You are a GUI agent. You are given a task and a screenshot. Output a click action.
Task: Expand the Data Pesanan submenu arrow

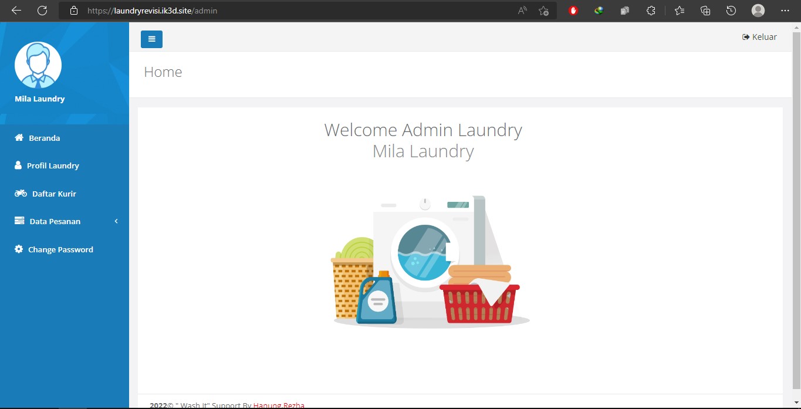click(x=116, y=221)
